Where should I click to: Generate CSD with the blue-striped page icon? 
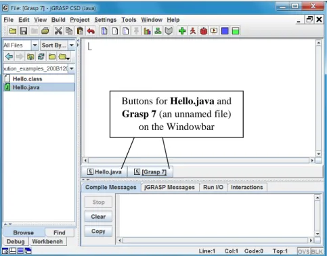coord(104,30)
